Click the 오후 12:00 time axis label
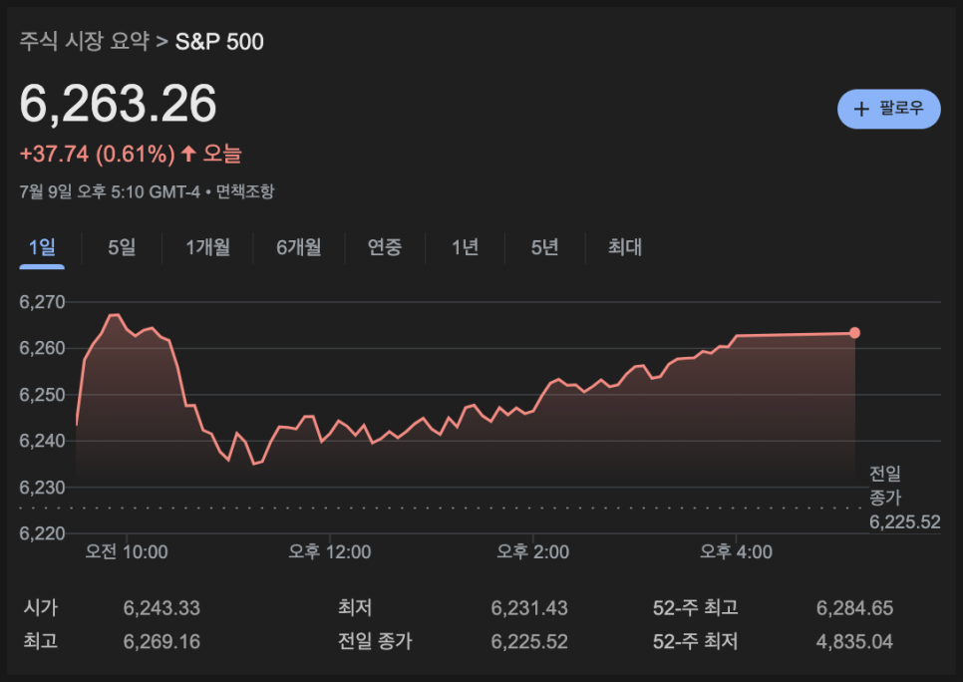Screen dimensions: 963x682 [x=330, y=551]
